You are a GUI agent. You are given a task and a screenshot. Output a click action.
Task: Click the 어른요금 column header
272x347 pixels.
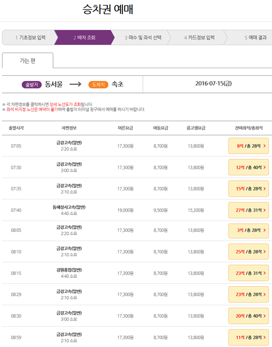(125, 128)
